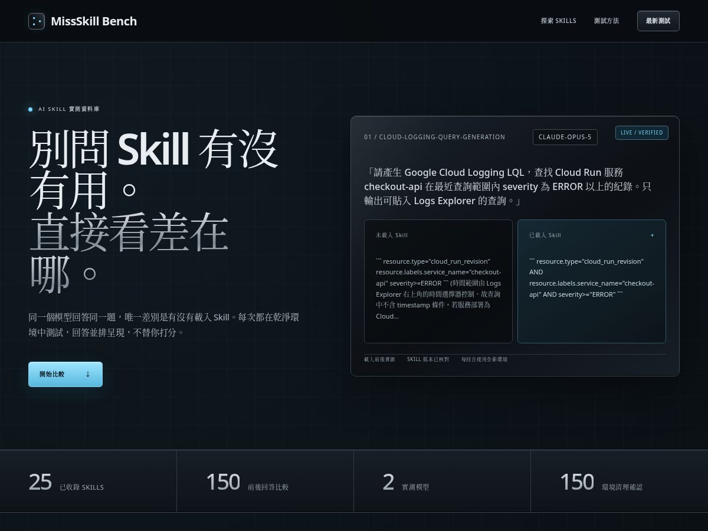Image resolution: width=708 pixels, height=531 pixels.
Task: Click the 最新測試 button
Action: point(658,21)
